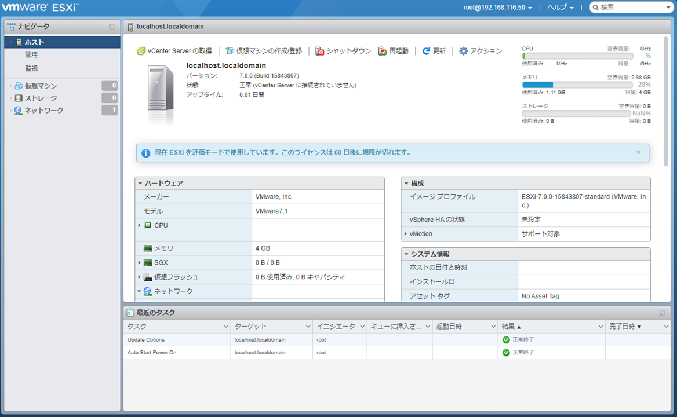
Task: Click the info icon in evaluation banner
Action: tap(146, 153)
